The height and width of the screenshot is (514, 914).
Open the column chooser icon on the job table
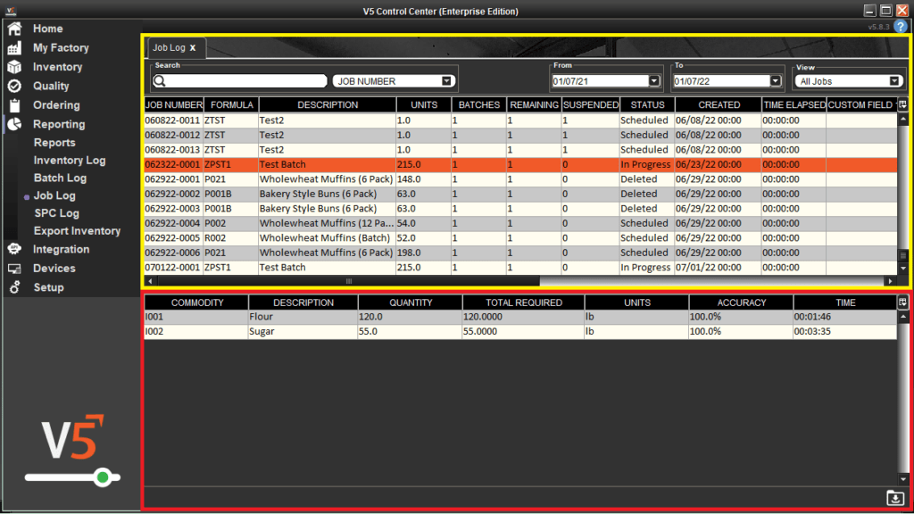tap(902, 104)
